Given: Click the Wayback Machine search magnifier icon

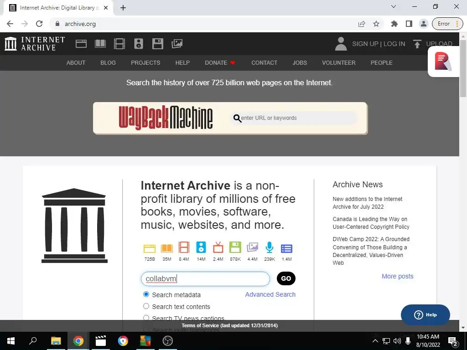Looking at the screenshot, I should [x=237, y=118].
